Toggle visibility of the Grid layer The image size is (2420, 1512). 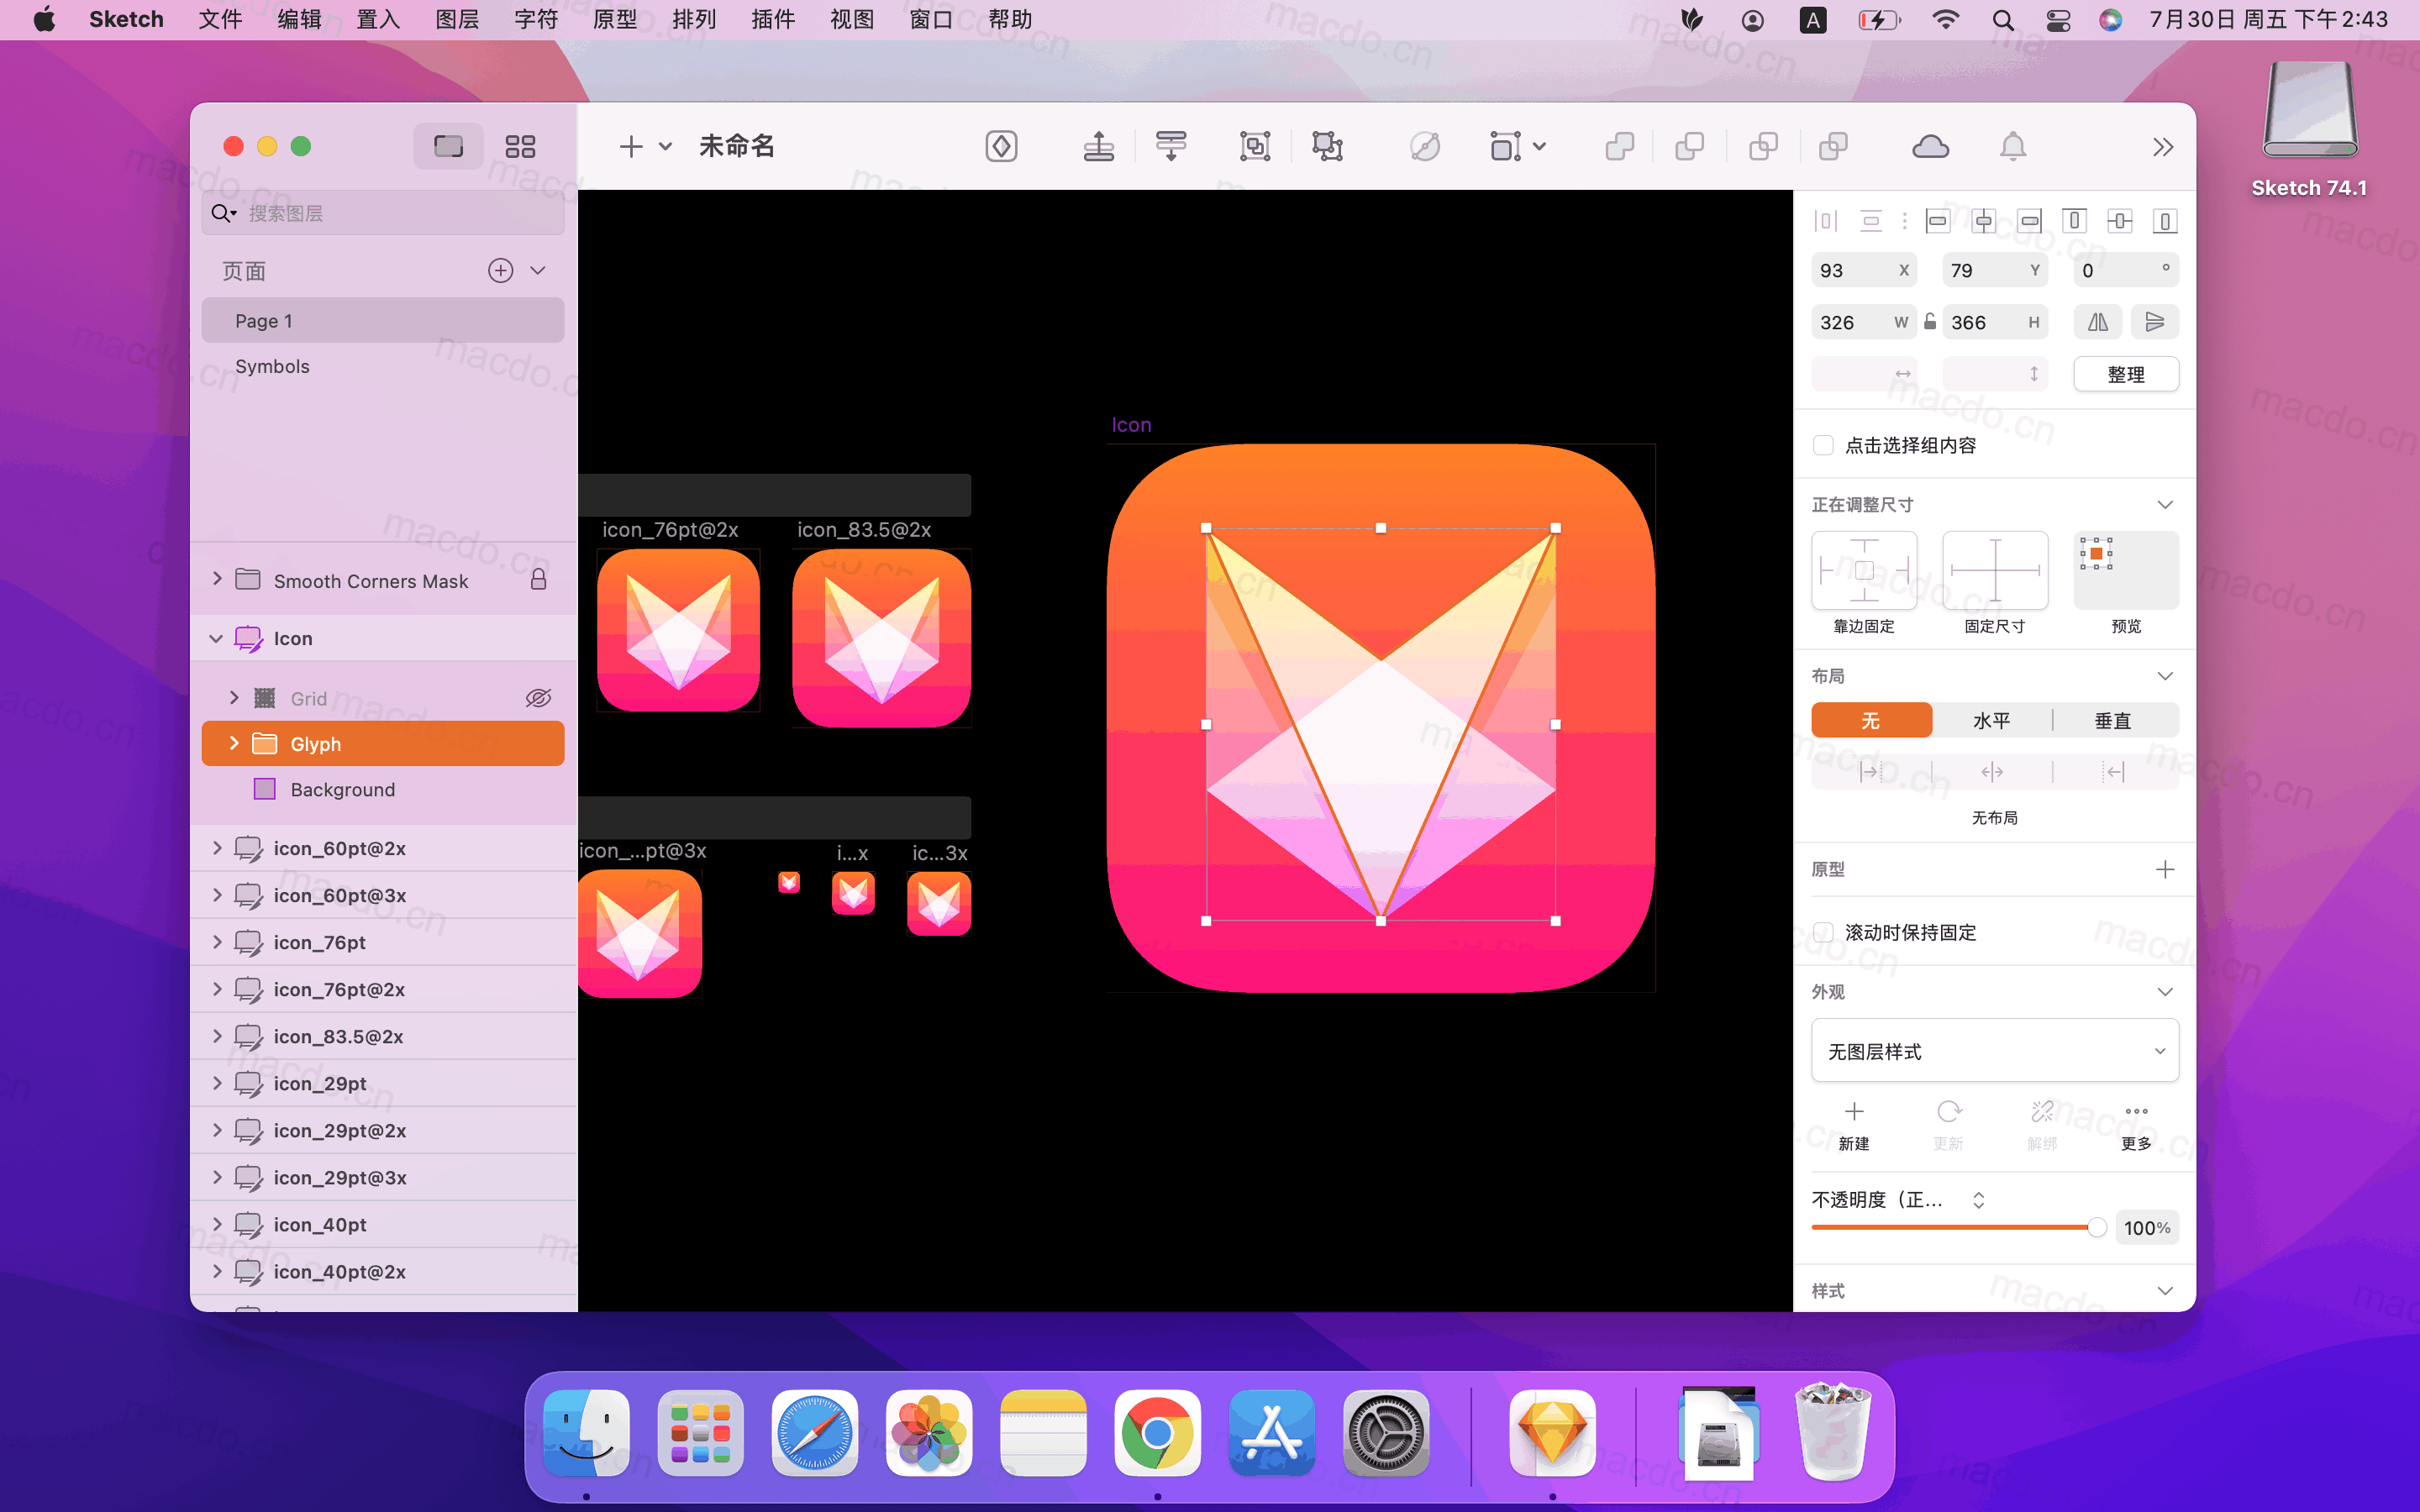[538, 698]
